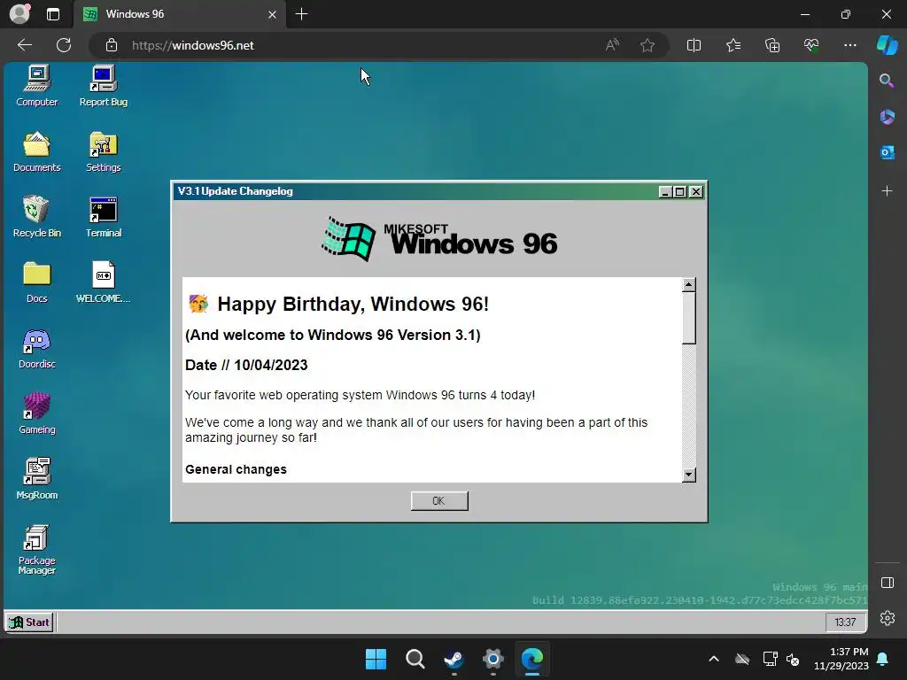Open Microsoft Edge from the taskbar
The width and height of the screenshot is (907, 680).
[532, 659]
